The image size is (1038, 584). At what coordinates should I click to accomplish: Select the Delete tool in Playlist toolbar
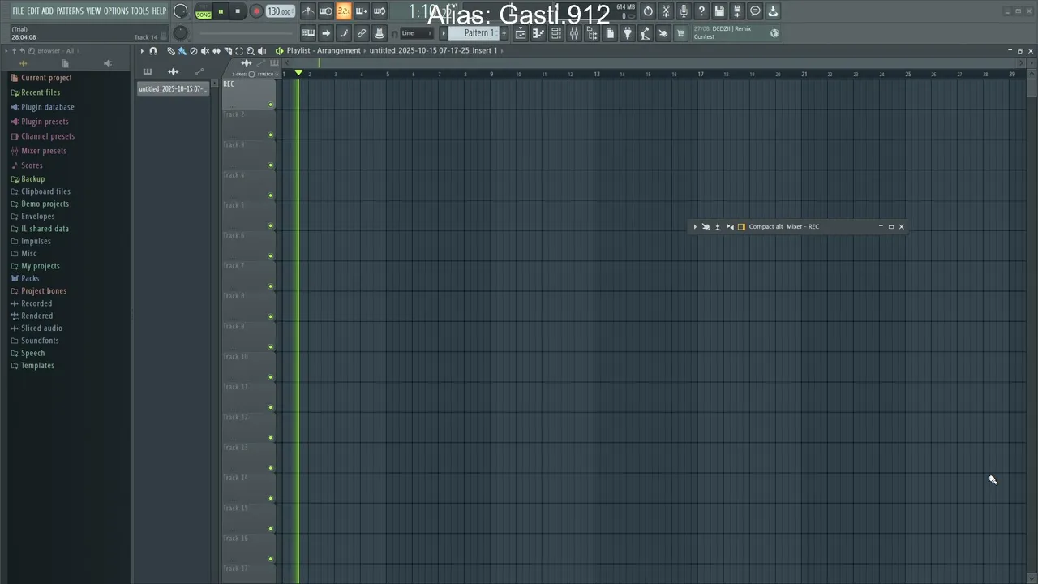193,51
